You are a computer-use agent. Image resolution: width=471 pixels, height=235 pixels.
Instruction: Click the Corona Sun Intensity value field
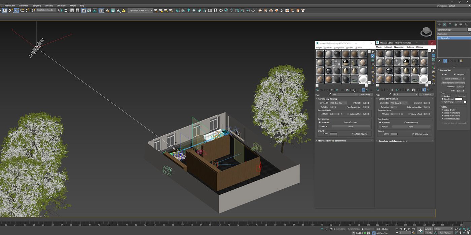pos(460,87)
